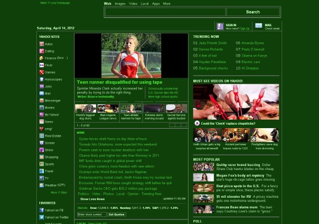Click the News icon in sidebar
319x224 pixels.
tap(41, 122)
